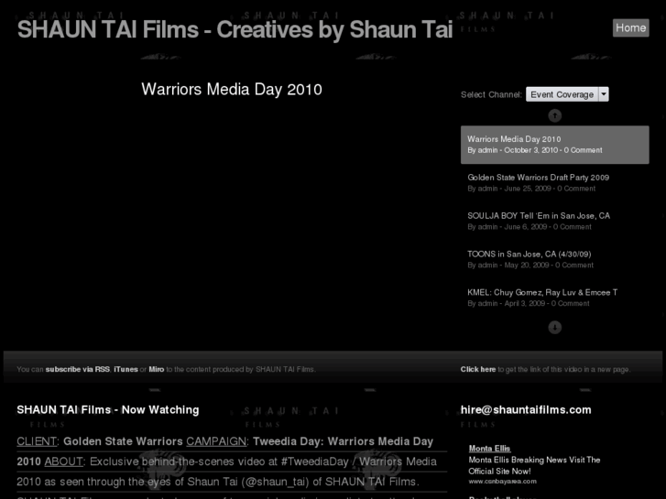
Task: Click the Warriors Media Day 2010 video title
Action: click(x=232, y=90)
